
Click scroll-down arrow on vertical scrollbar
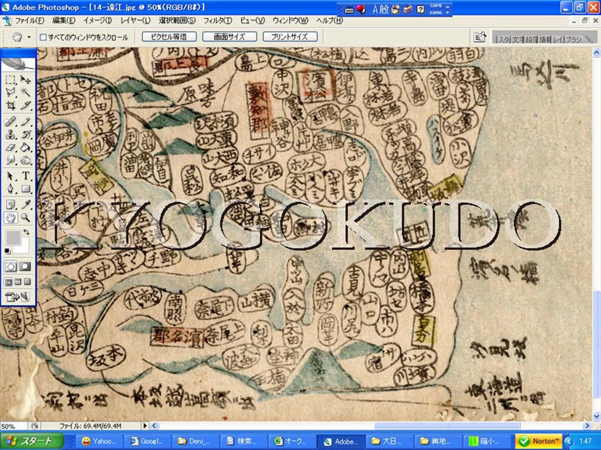[596, 416]
